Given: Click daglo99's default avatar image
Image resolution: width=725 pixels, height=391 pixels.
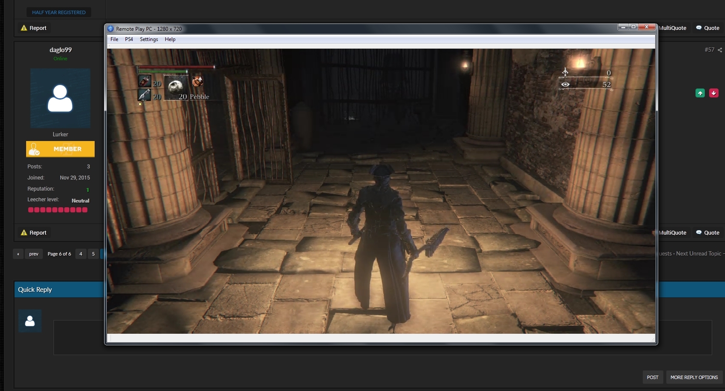Looking at the screenshot, I should pos(60,98).
